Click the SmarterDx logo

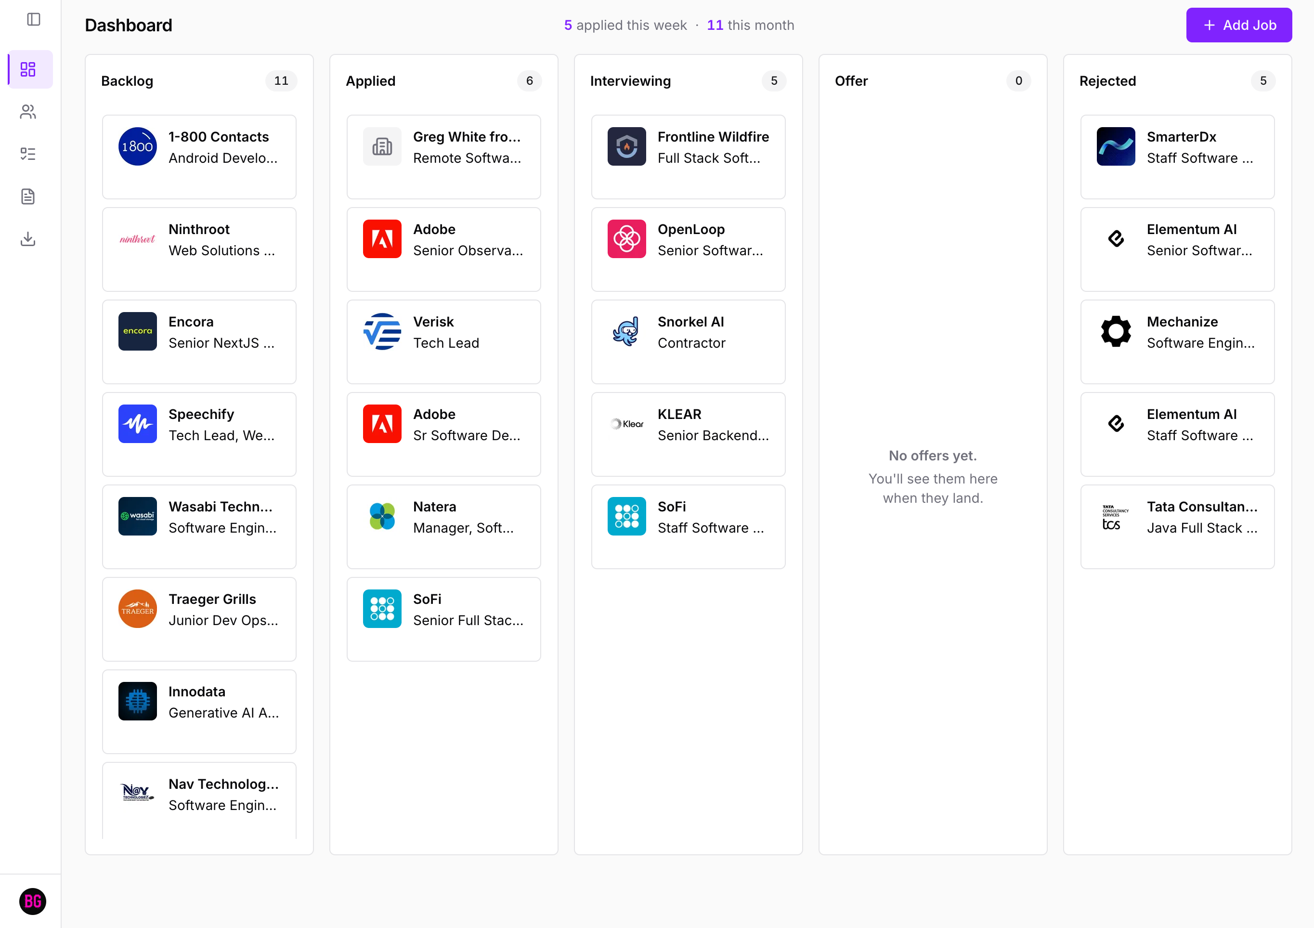click(x=1116, y=146)
